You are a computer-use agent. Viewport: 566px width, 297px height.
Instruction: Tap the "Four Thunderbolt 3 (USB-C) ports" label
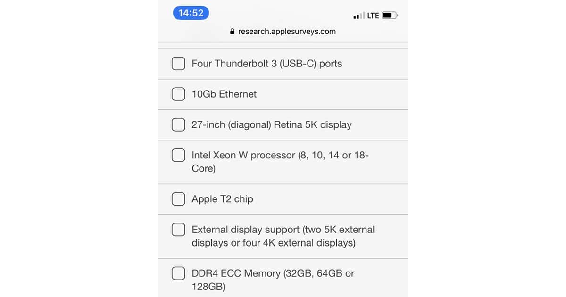click(x=267, y=64)
